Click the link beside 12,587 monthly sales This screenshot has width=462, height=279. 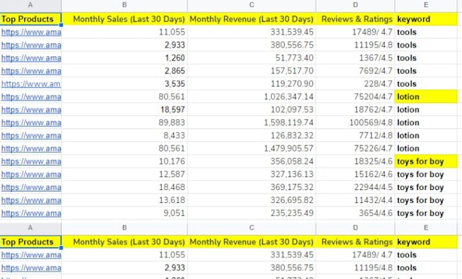point(31,174)
